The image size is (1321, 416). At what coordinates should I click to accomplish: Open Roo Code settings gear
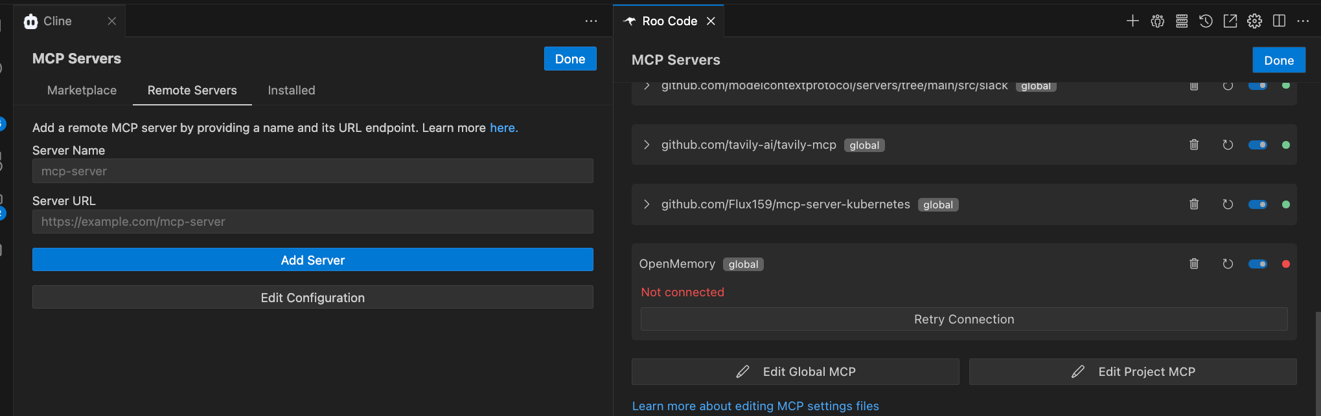pyautogui.click(x=1255, y=21)
